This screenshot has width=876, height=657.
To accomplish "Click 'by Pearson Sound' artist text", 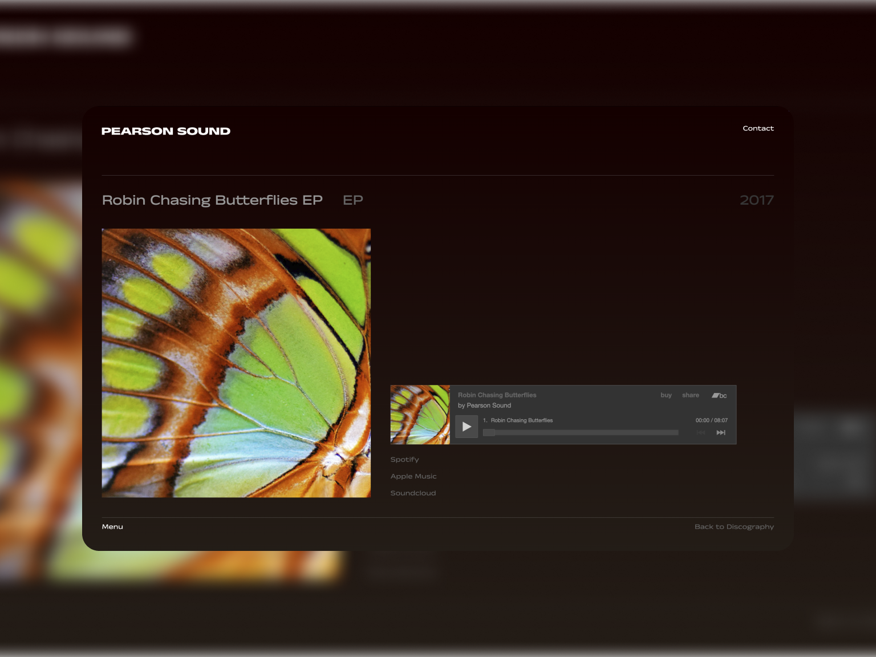I will click(x=484, y=405).
